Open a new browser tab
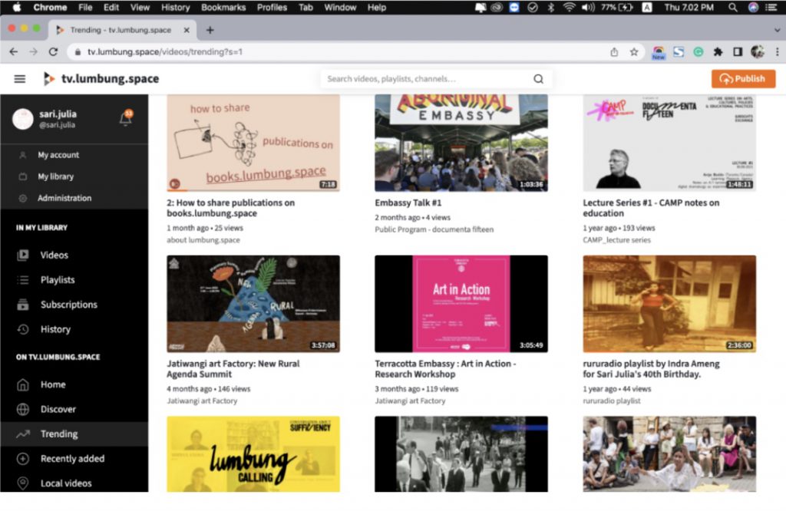 click(x=210, y=30)
